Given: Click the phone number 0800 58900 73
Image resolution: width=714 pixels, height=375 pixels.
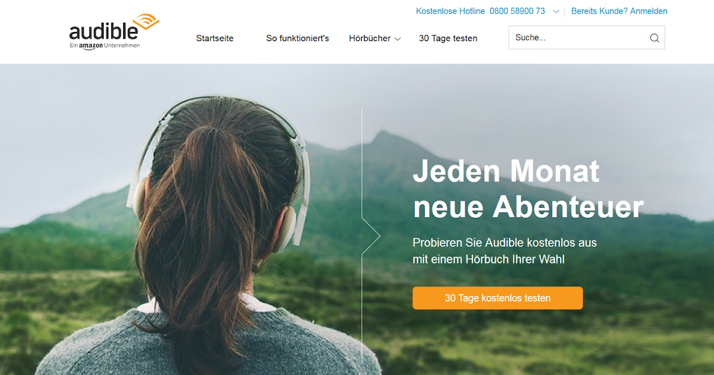Looking at the screenshot, I should (517, 11).
